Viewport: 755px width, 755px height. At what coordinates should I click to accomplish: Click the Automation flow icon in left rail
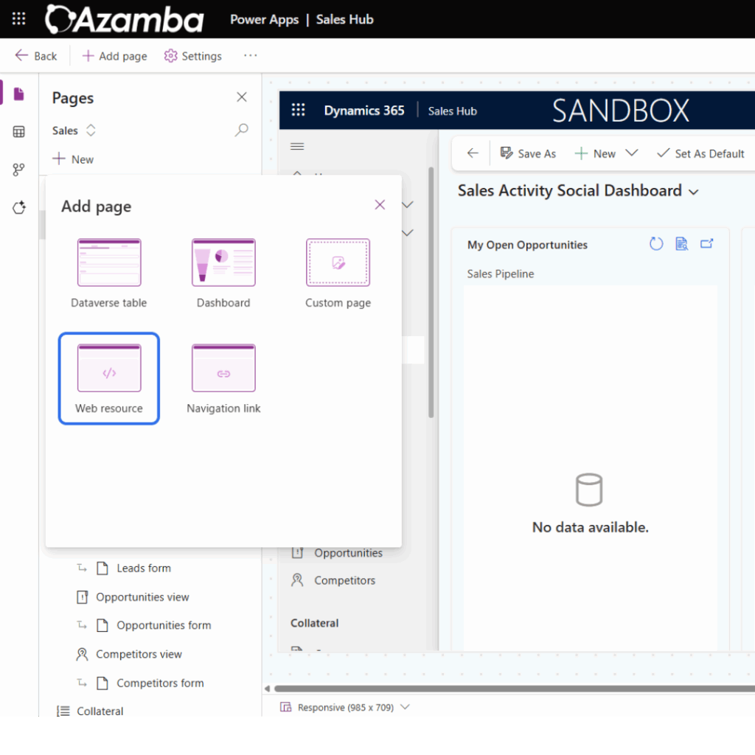(19, 170)
